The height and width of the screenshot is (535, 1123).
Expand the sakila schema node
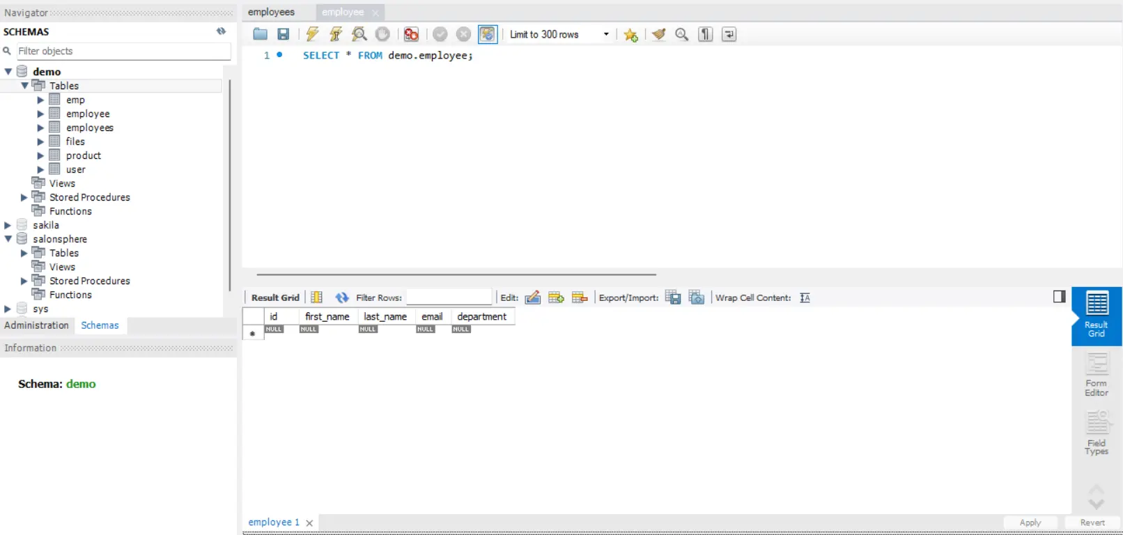click(8, 225)
